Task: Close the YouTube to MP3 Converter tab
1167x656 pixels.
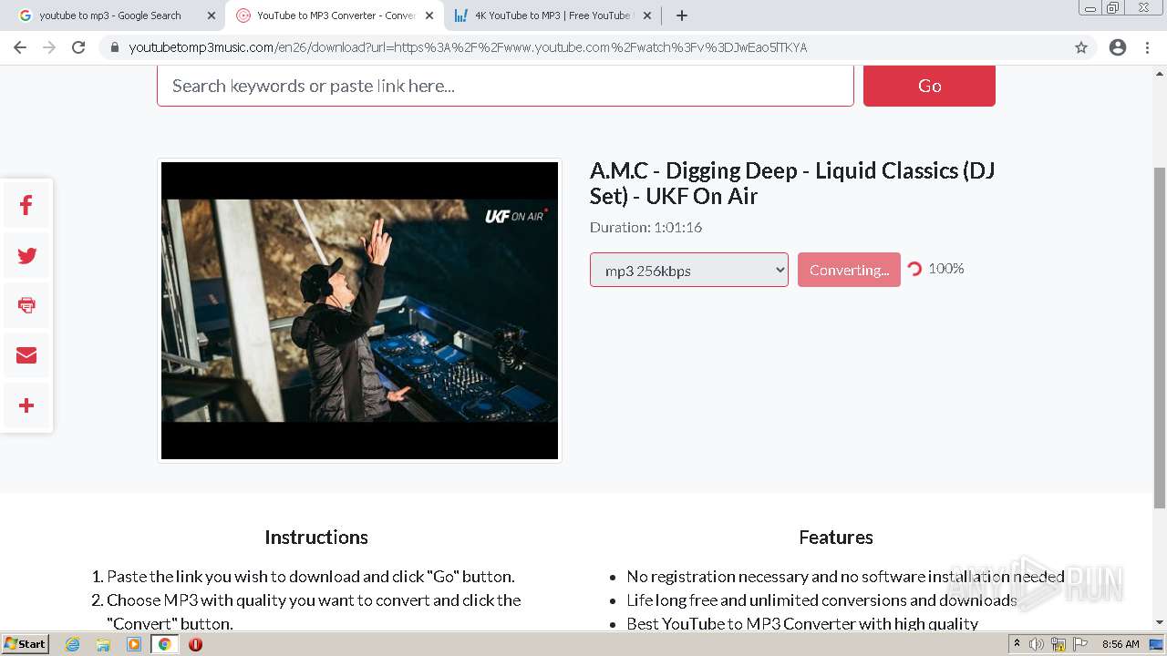Action: (429, 15)
